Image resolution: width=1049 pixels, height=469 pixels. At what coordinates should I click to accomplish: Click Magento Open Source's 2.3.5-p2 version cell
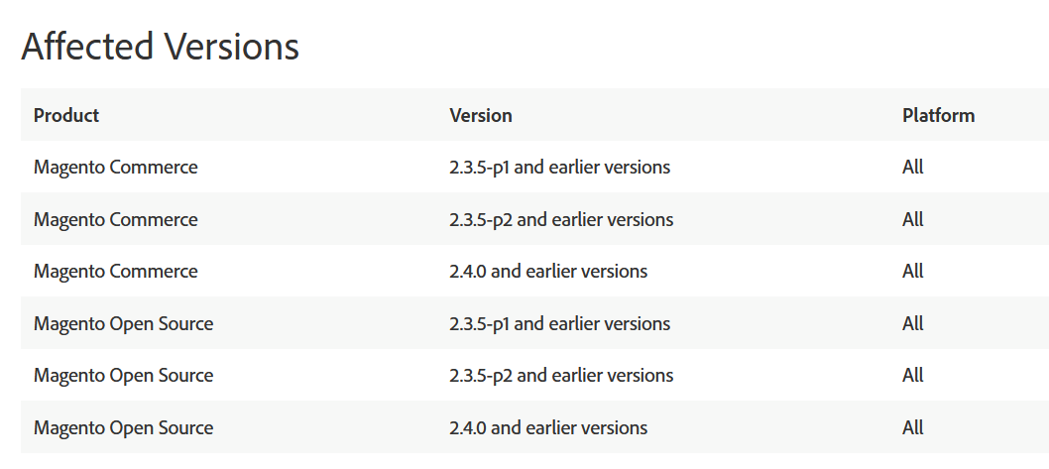tap(561, 375)
